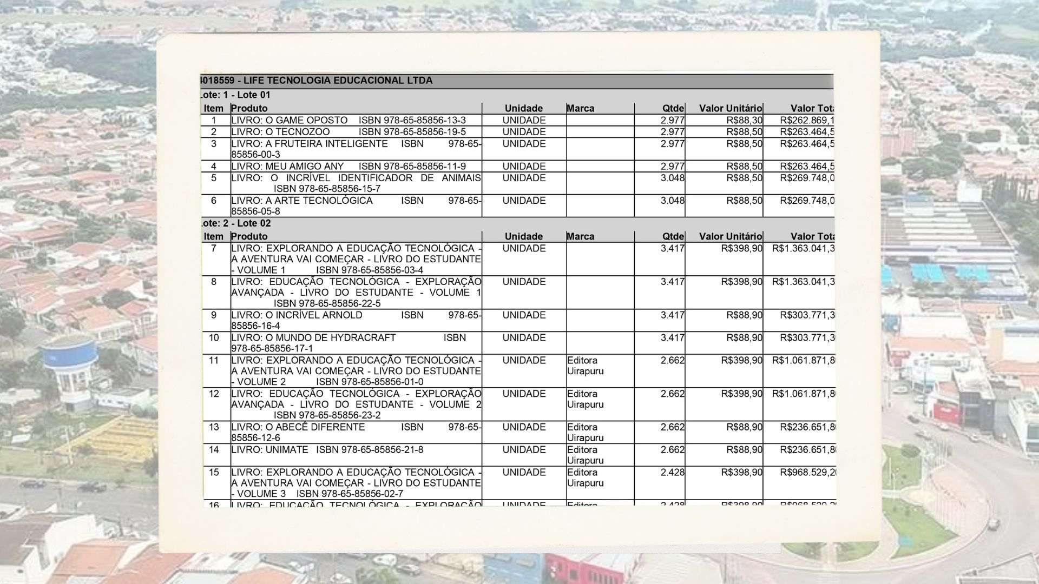Click item 12 product description cell
1039x584 pixels.
[356, 404]
